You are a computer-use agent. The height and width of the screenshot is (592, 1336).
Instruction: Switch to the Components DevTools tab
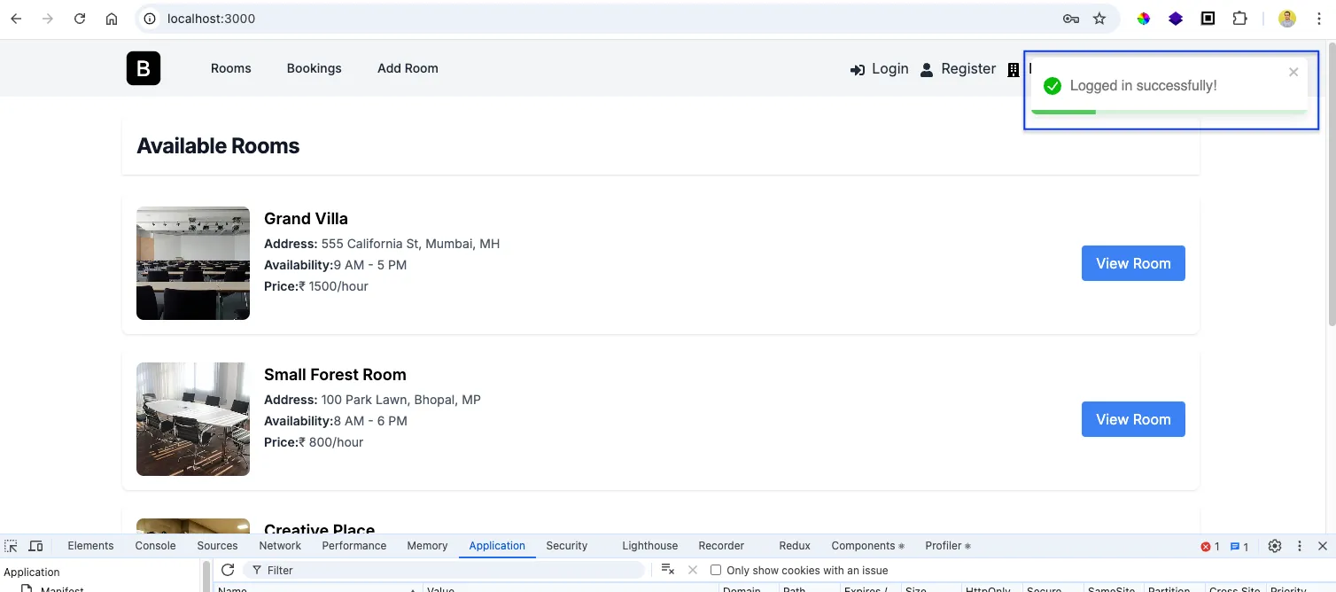pos(867,546)
